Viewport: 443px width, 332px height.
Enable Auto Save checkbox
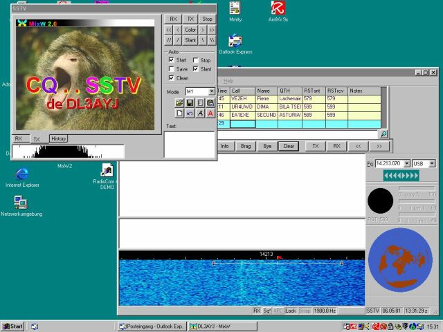(x=171, y=69)
